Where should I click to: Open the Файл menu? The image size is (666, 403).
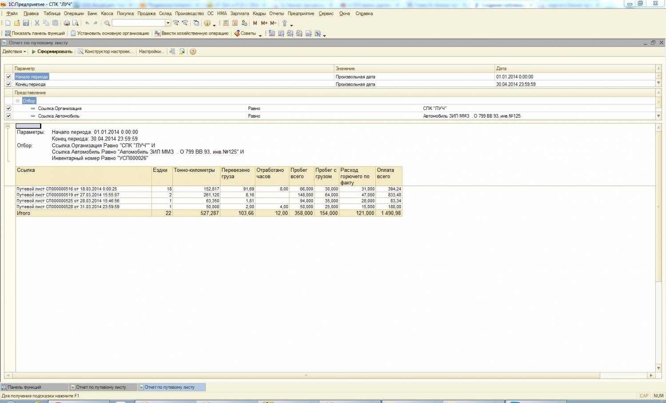pyautogui.click(x=12, y=14)
